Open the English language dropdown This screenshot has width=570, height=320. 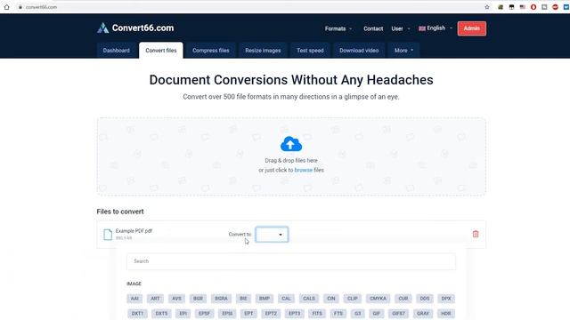436,28
